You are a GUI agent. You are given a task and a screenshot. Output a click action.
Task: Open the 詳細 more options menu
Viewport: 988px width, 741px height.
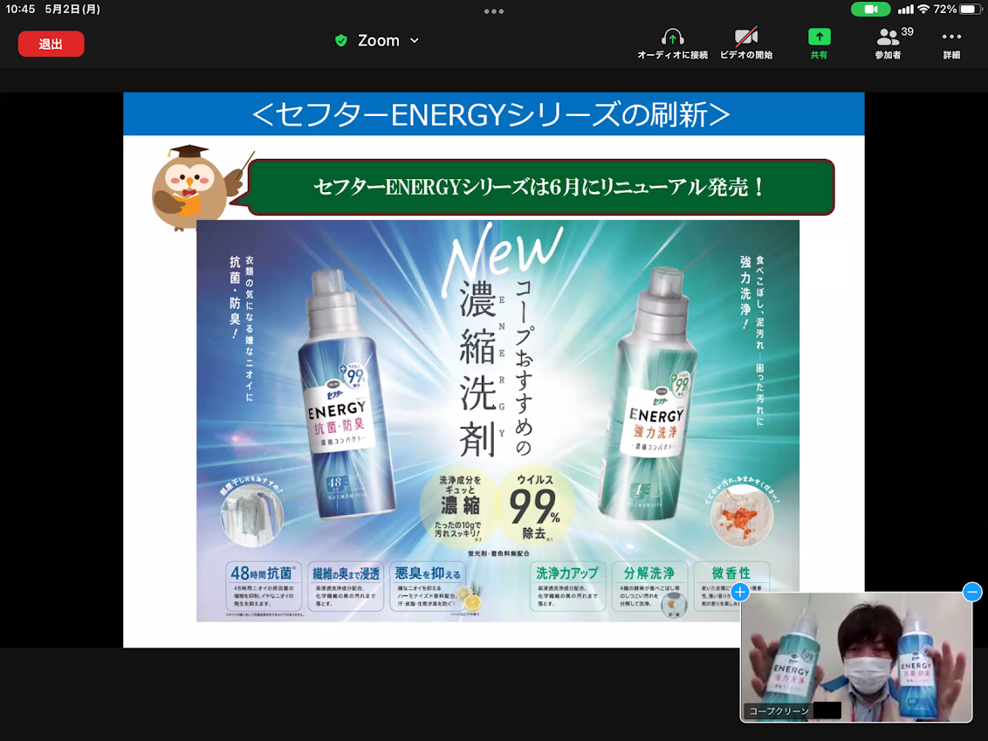(951, 43)
